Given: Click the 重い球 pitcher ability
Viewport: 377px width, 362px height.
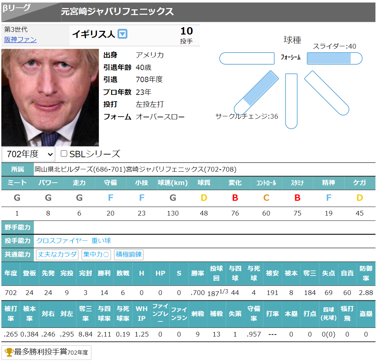Looking at the screenshot, I should (101, 241).
